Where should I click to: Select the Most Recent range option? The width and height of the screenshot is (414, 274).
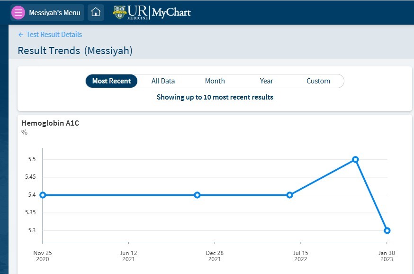tap(111, 81)
